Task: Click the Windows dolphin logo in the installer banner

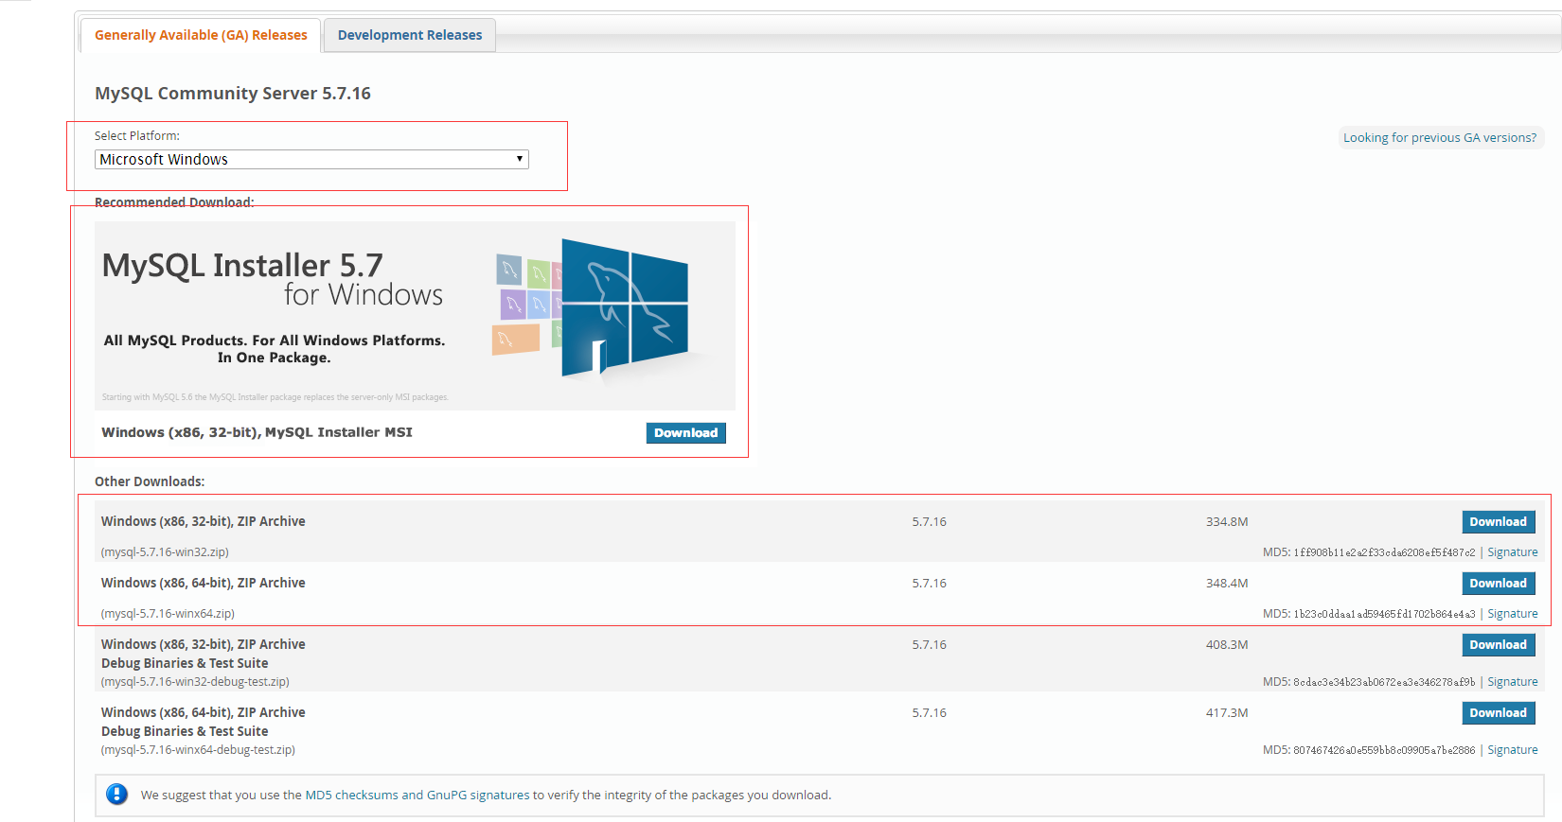Action: click(x=625, y=307)
